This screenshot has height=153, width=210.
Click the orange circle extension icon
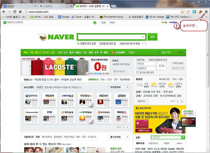[x=188, y=12]
